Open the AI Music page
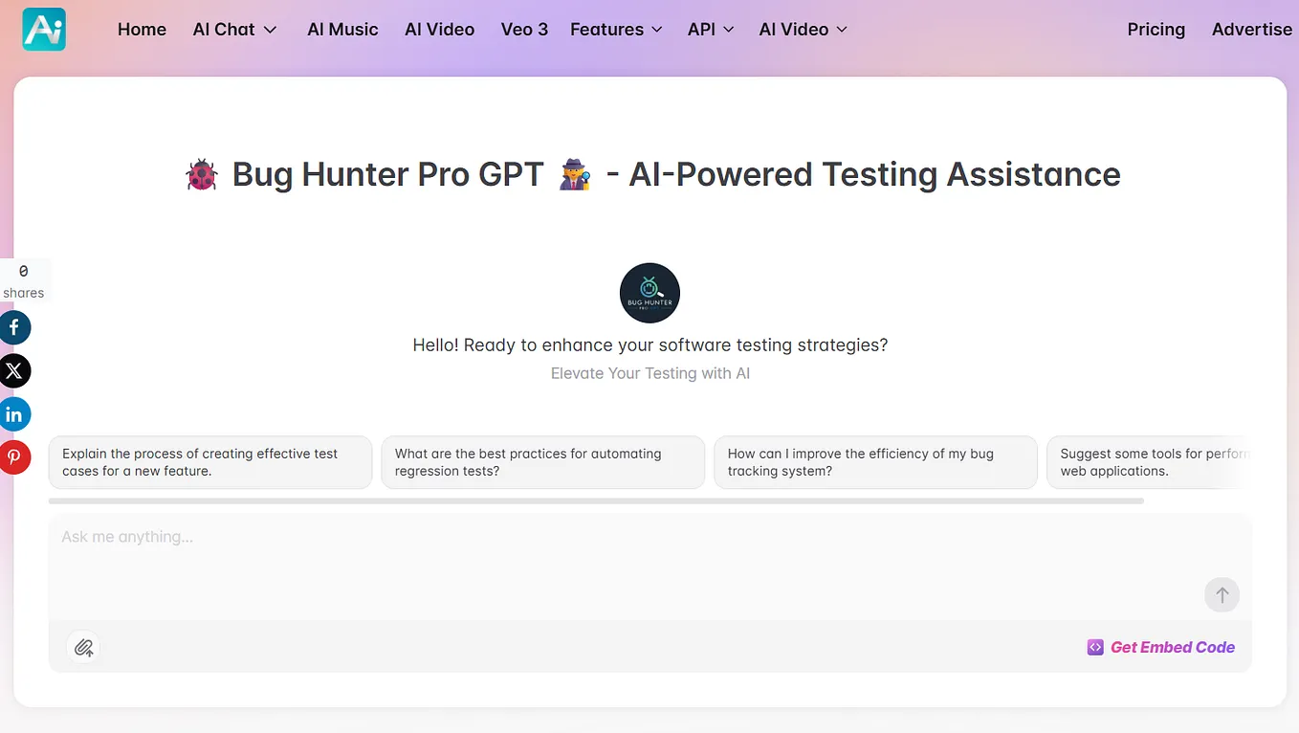1299x733 pixels. 342,30
